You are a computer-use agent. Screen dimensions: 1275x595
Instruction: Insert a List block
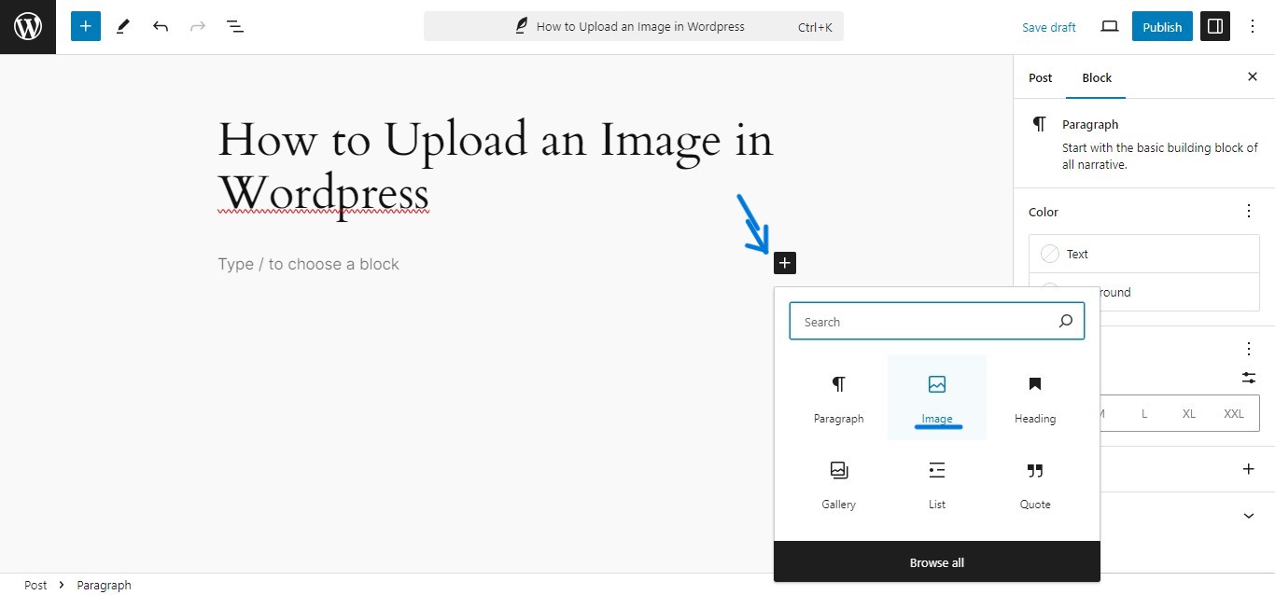[937, 483]
